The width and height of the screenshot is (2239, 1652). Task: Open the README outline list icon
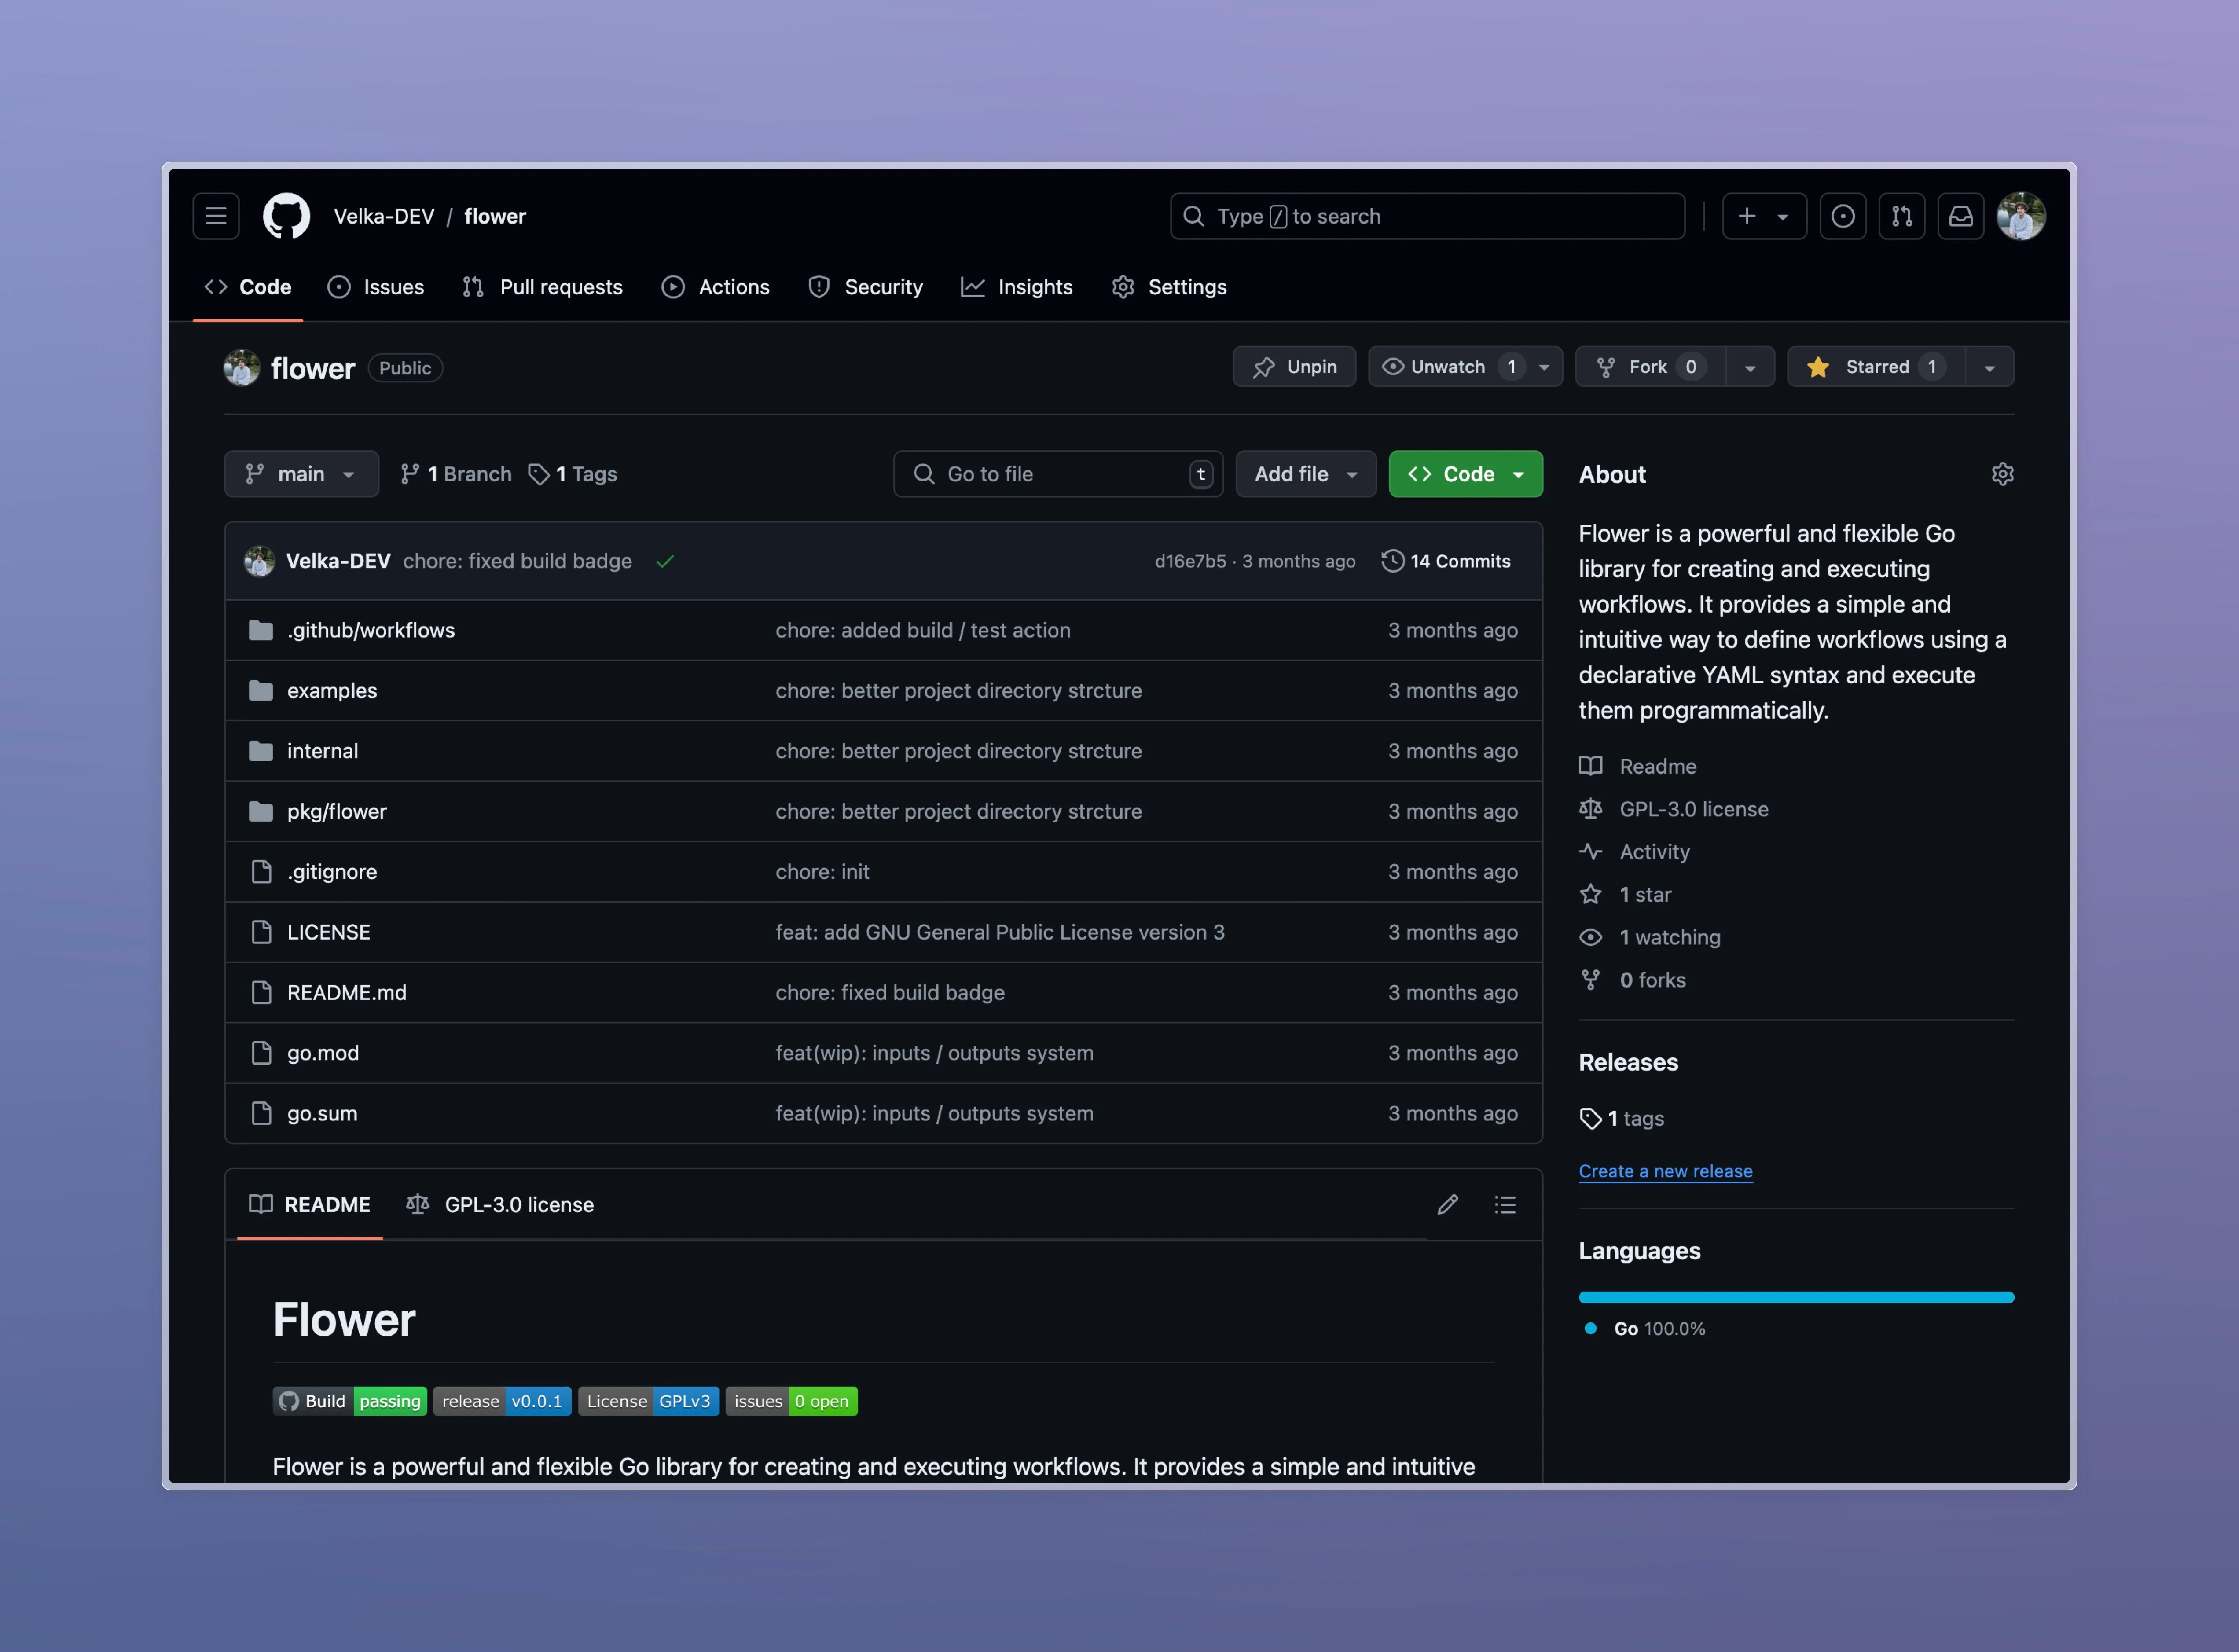click(1505, 1204)
